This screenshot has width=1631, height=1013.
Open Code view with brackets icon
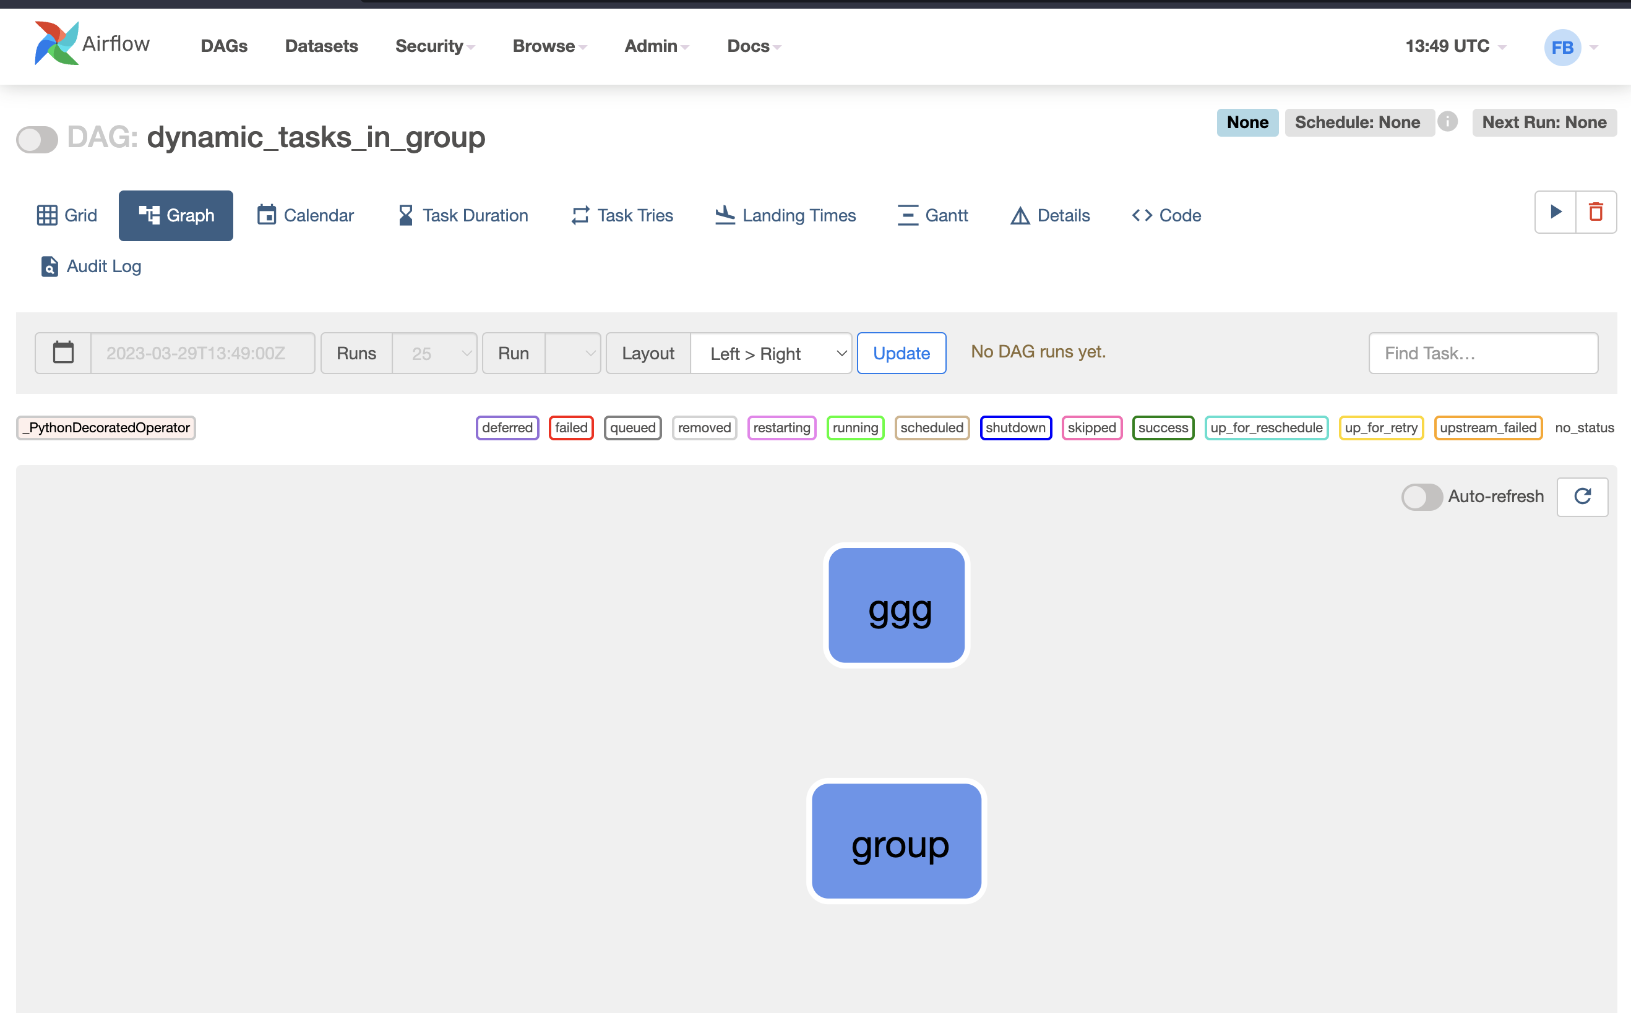point(1166,216)
